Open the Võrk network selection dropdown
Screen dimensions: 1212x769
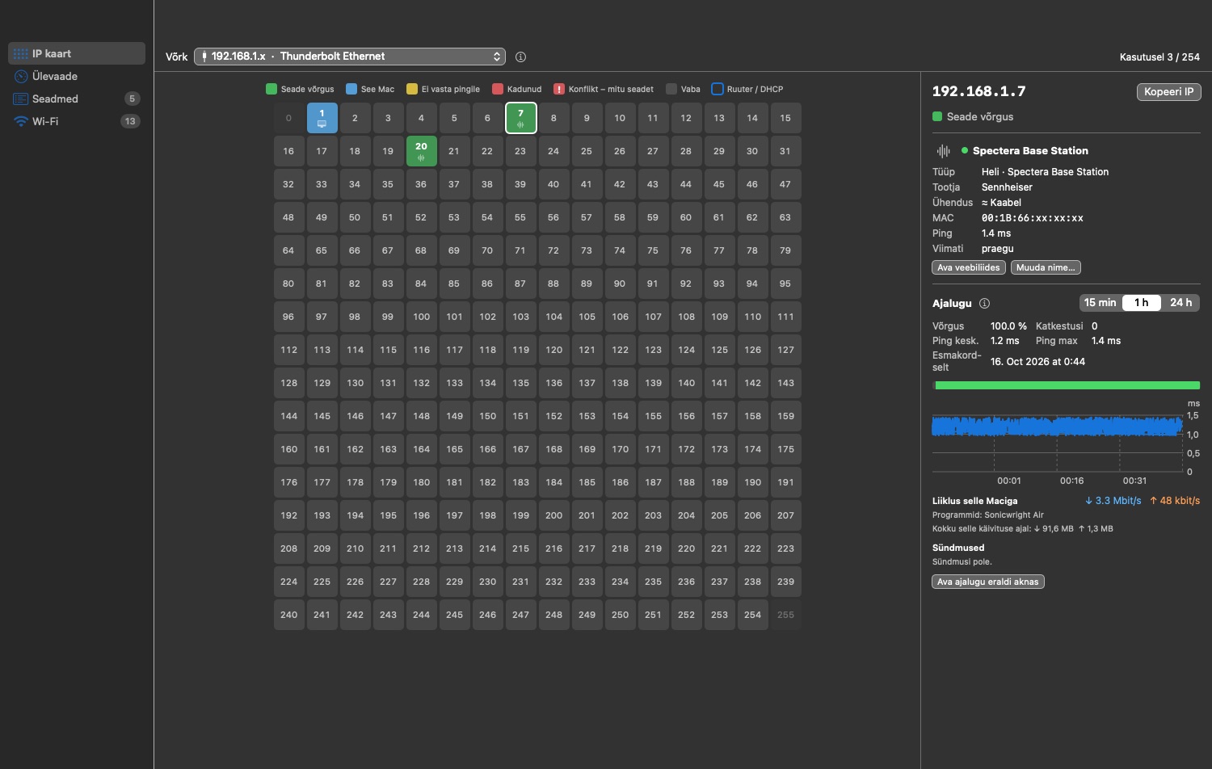[x=350, y=57]
